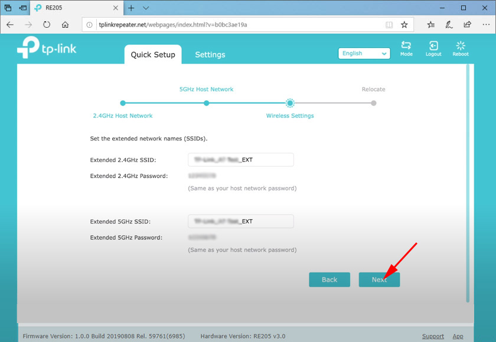Click the Extended 2.4GHz SSID field

tap(240, 160)
